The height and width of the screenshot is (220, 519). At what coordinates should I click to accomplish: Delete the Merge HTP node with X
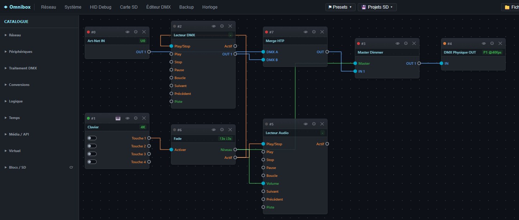tap(322, 32)
